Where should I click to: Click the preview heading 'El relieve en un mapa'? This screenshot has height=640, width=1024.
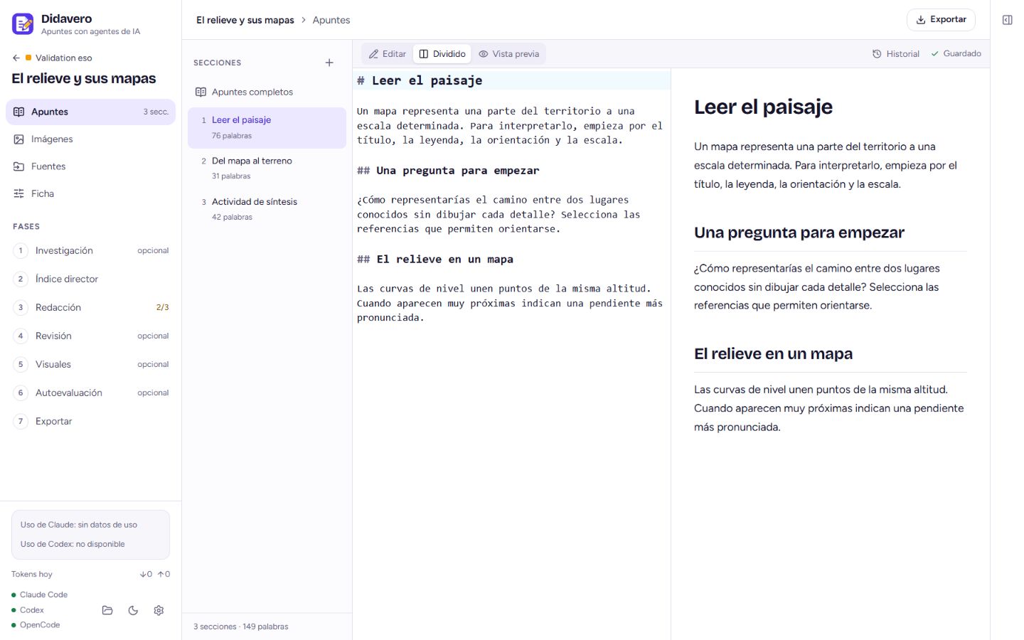click(x=773, y=354)
